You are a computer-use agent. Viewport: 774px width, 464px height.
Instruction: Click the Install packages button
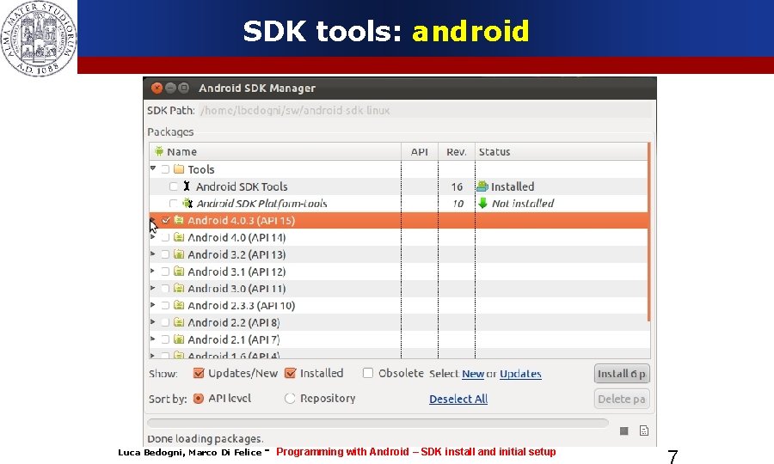622,374
